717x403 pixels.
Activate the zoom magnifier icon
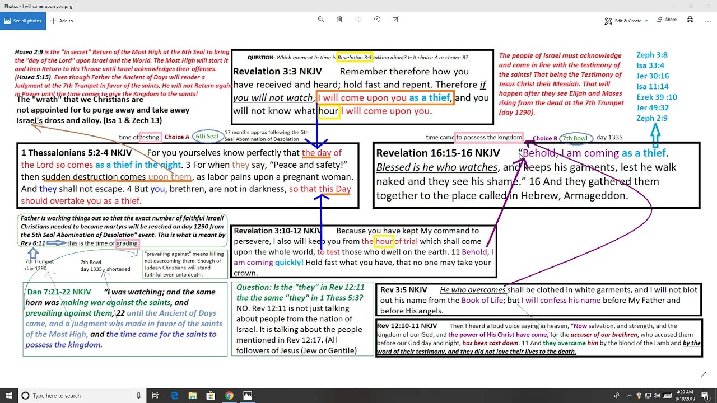321,20
